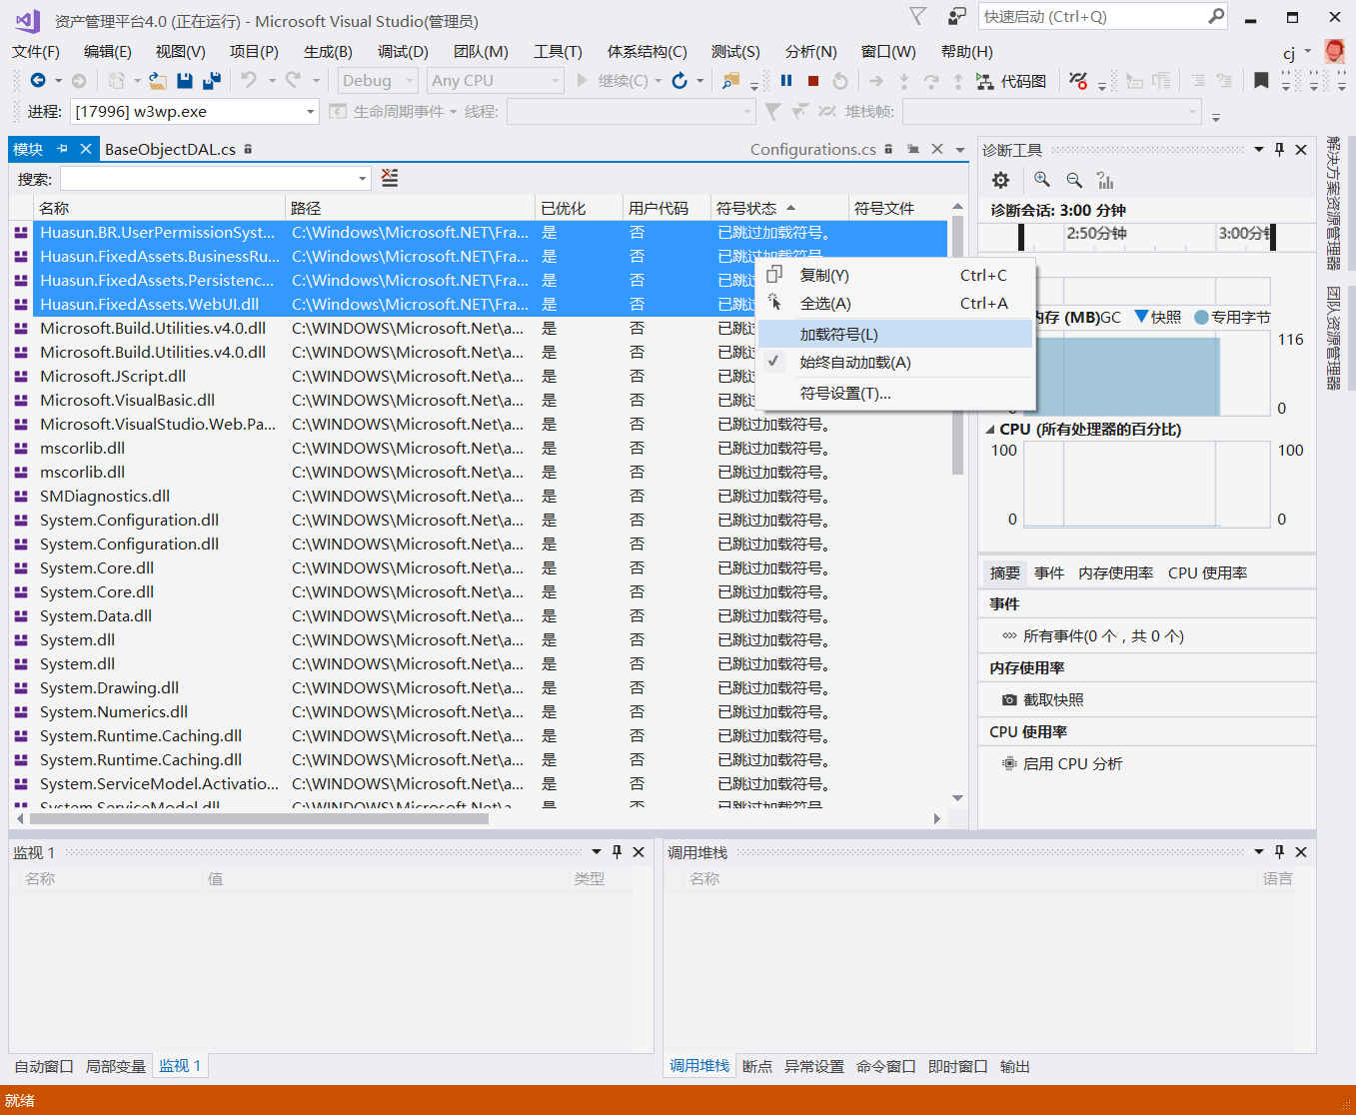The width and height of the screenshot is (1356, 1115).
Task: Toggle the 快照 GC legend marker
Action: pos(1159,317)
